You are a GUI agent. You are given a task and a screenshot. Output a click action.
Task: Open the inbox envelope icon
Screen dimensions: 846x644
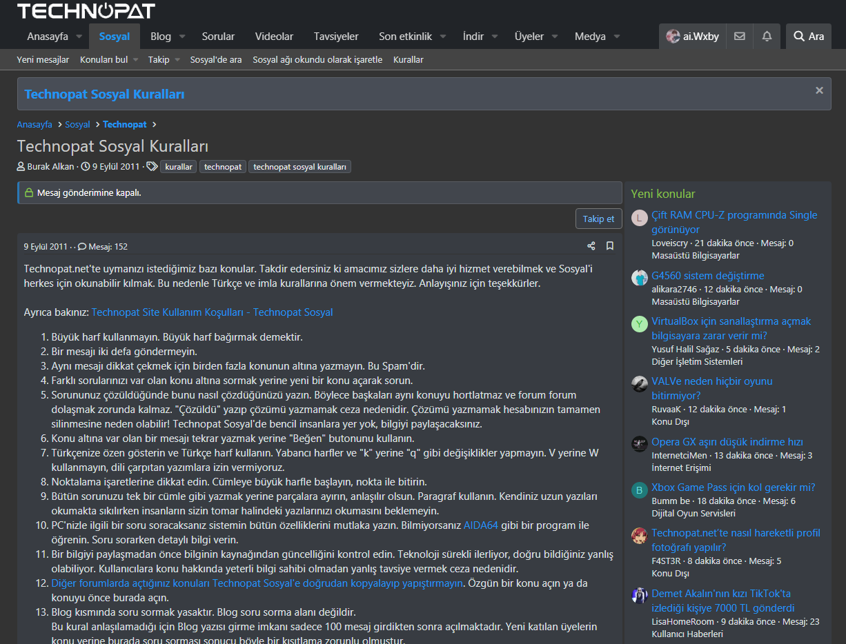tap(739, 37)
